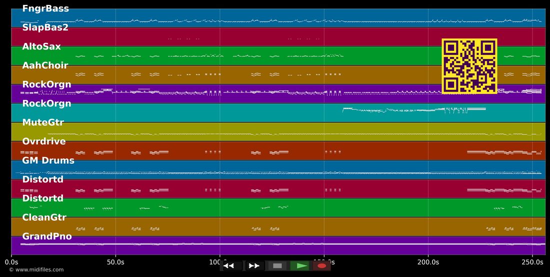Select the GrandPno track label
This screenshot has width=550, height=277.
(47, 237)
